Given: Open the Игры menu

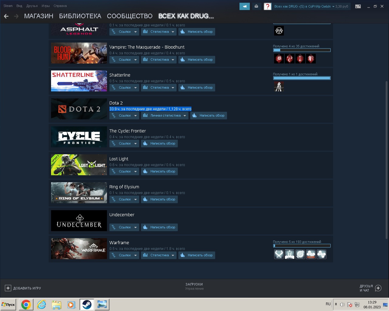Looking at the screenshot, I should click(46, 6).
